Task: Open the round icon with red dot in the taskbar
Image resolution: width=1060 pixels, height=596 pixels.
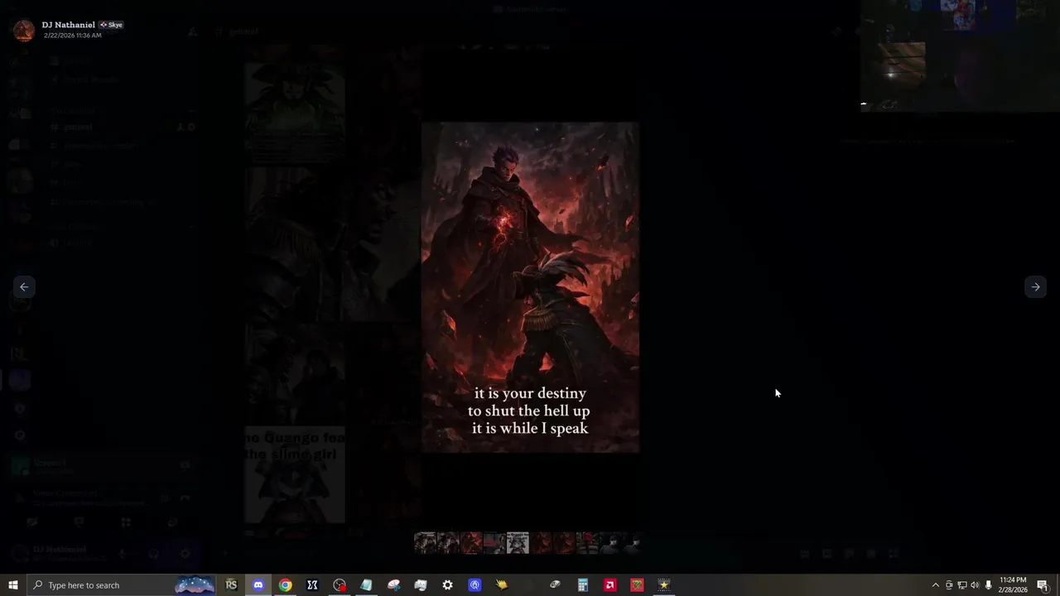Action: 340,585
